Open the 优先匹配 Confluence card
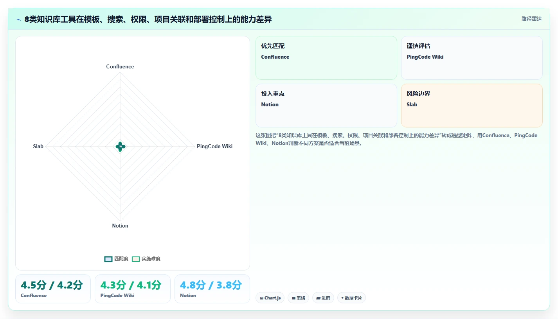This screenshot has width=558, height=319. [326, 58]
